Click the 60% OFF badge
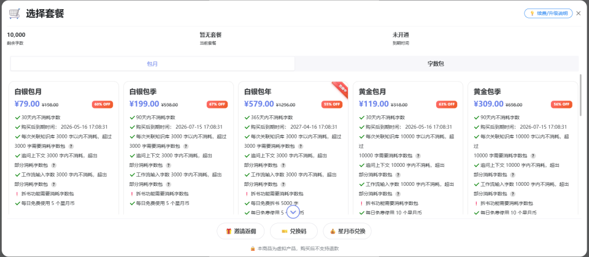Screen dimensions: 589x257 (102, 104)
